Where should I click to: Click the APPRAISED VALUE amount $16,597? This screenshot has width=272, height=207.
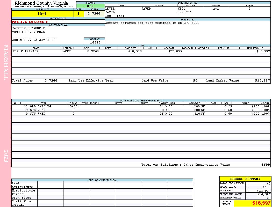[x=264, y=194]
